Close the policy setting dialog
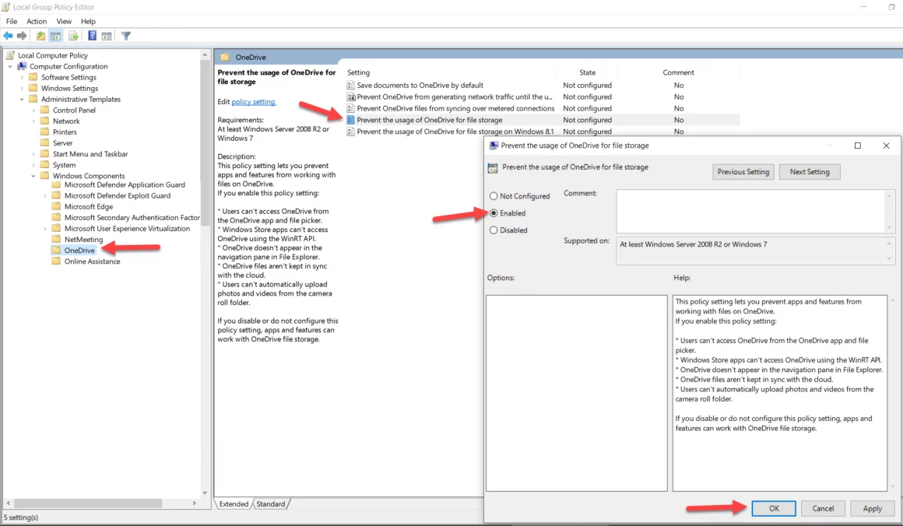903x526 pixels. coord(887,146)
